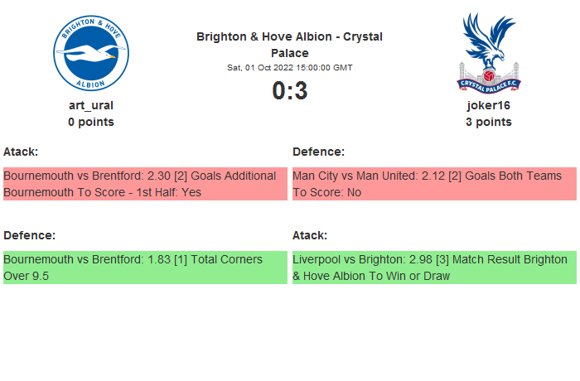This screenshot has height=381, width=580.
Task: Open art_ural user profile name
Action: [91, 105]
